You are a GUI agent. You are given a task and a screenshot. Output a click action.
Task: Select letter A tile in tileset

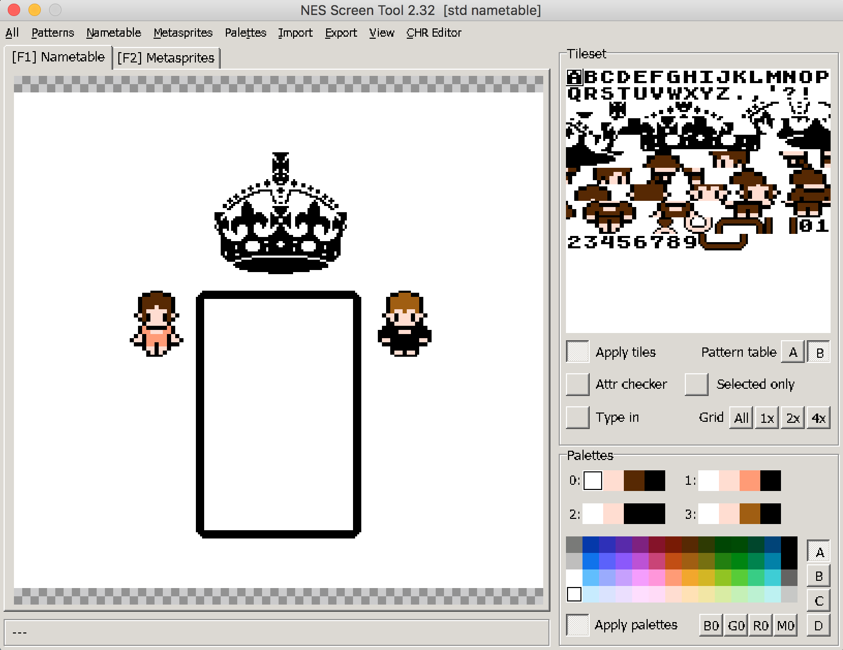pyautogui.click(x=575, y=77)
